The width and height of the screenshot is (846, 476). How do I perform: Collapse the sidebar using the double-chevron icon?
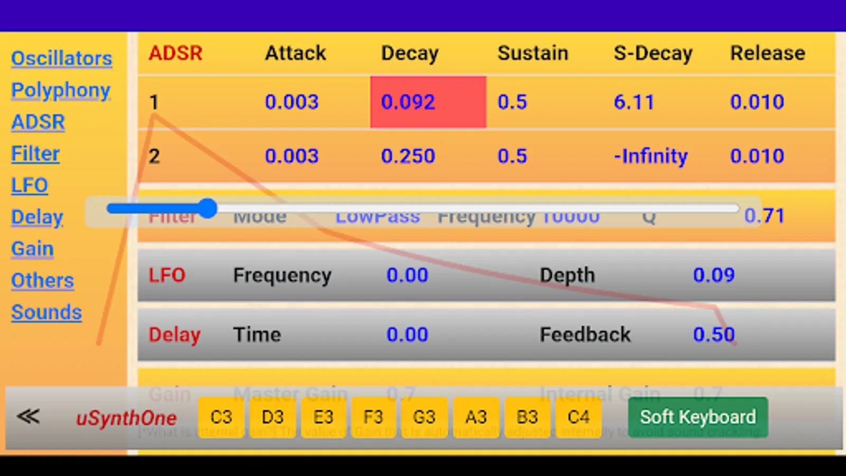29,417
